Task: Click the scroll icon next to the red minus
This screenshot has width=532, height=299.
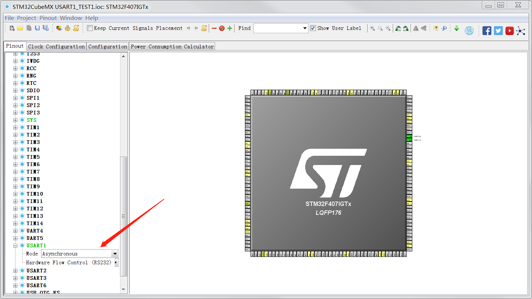Action: click(204, 28)
